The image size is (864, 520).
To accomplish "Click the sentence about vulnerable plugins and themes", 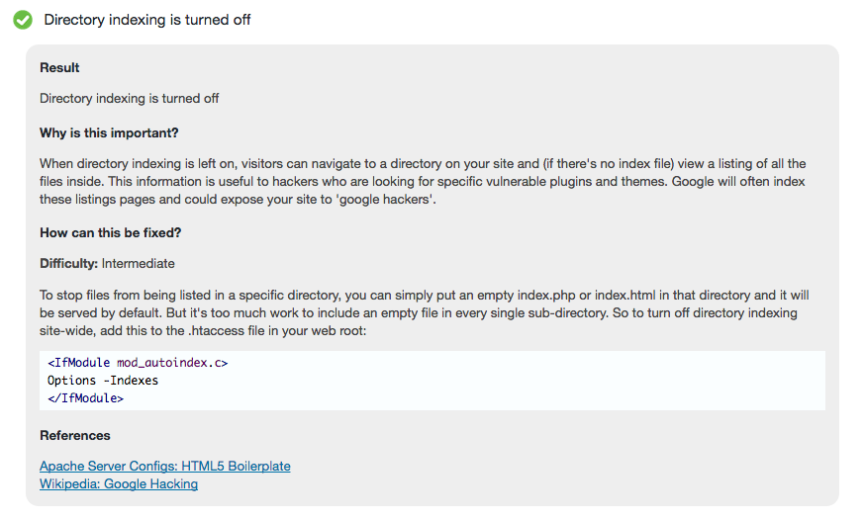I will (x=388, y=182).
